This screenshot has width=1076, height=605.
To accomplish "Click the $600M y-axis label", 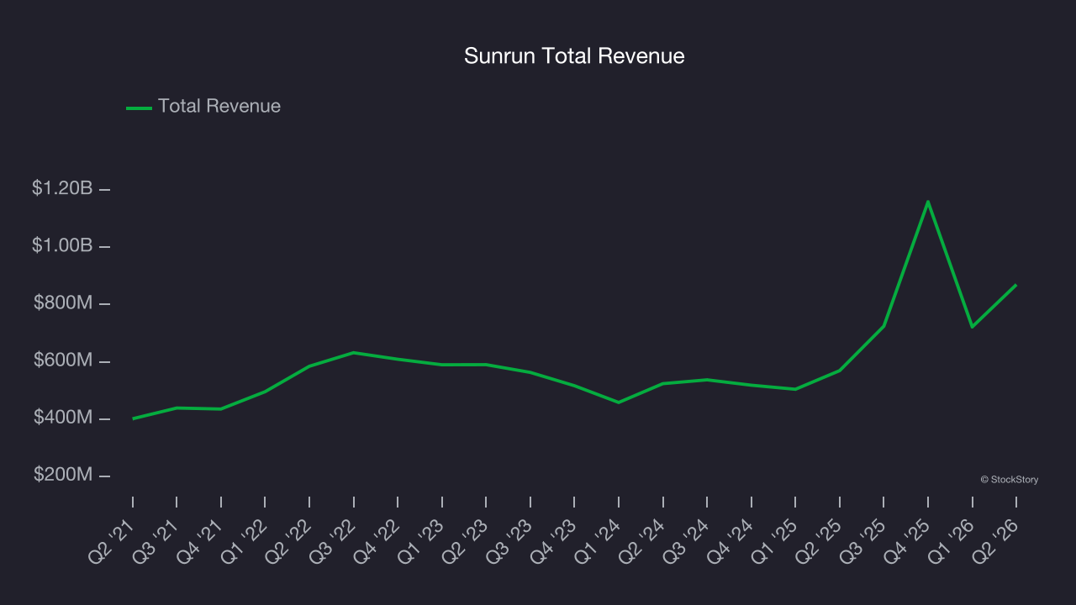I will [x=63, y=360].
